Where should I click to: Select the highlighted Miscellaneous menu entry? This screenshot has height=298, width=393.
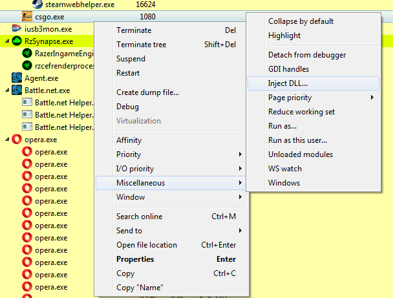pos(171,183)
